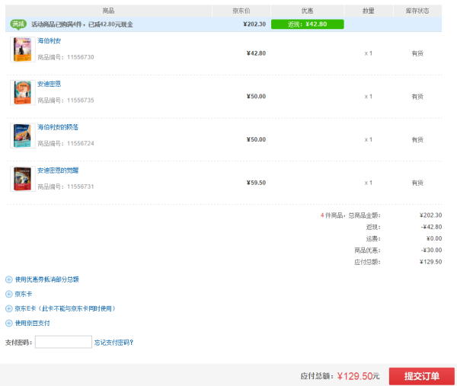
Task: Click the ¥202.30 subtotal in the promotion row
Action: tap(254, 24)
